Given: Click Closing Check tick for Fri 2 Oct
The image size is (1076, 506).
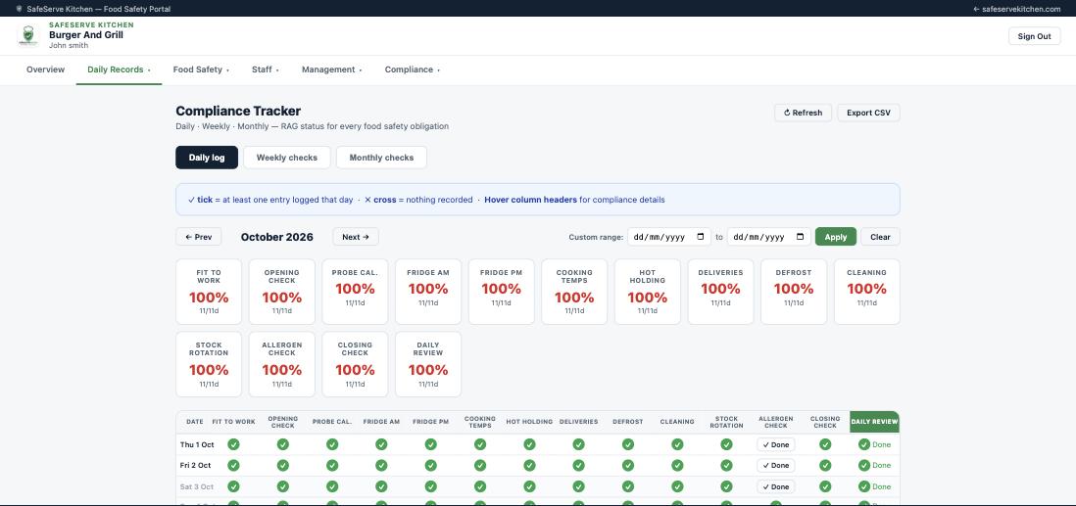Looking at the screenshot, I should pos(825,465).
